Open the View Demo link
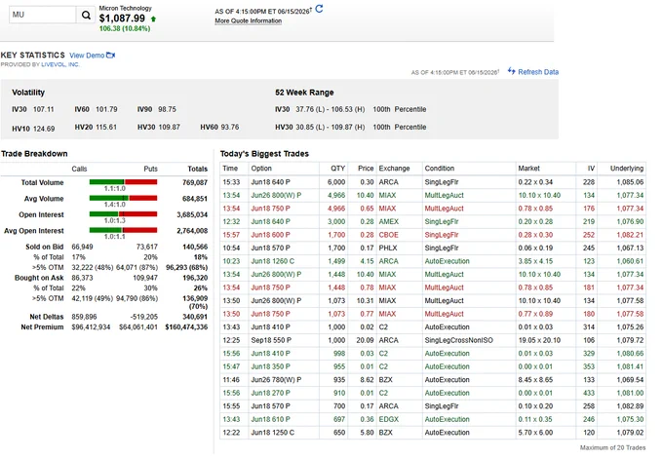 pyautogui.click(x=87, y=56)
